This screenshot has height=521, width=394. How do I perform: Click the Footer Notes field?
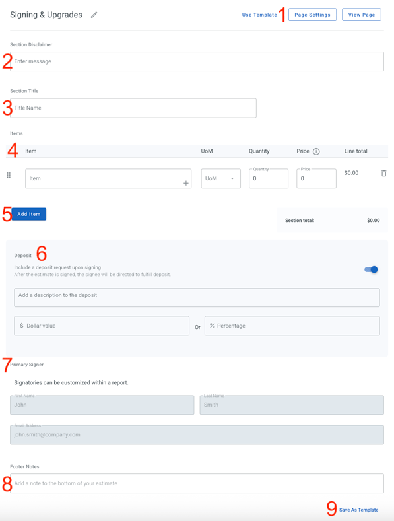[x=197, y=483]
